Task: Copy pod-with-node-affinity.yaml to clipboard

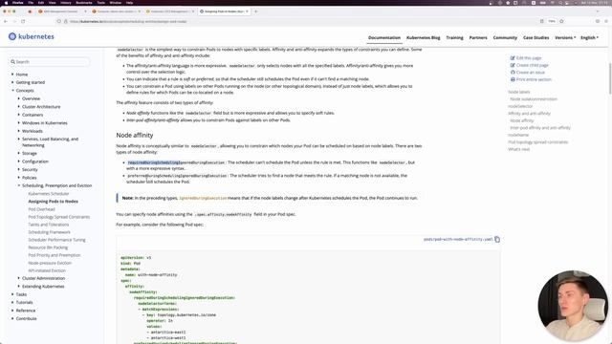Action: click(x=497, y=239)
